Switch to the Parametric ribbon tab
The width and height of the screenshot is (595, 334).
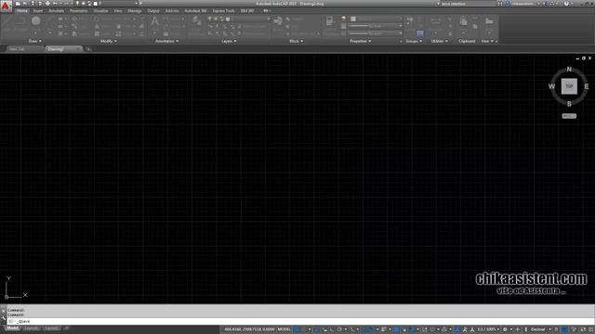(78, 11)
